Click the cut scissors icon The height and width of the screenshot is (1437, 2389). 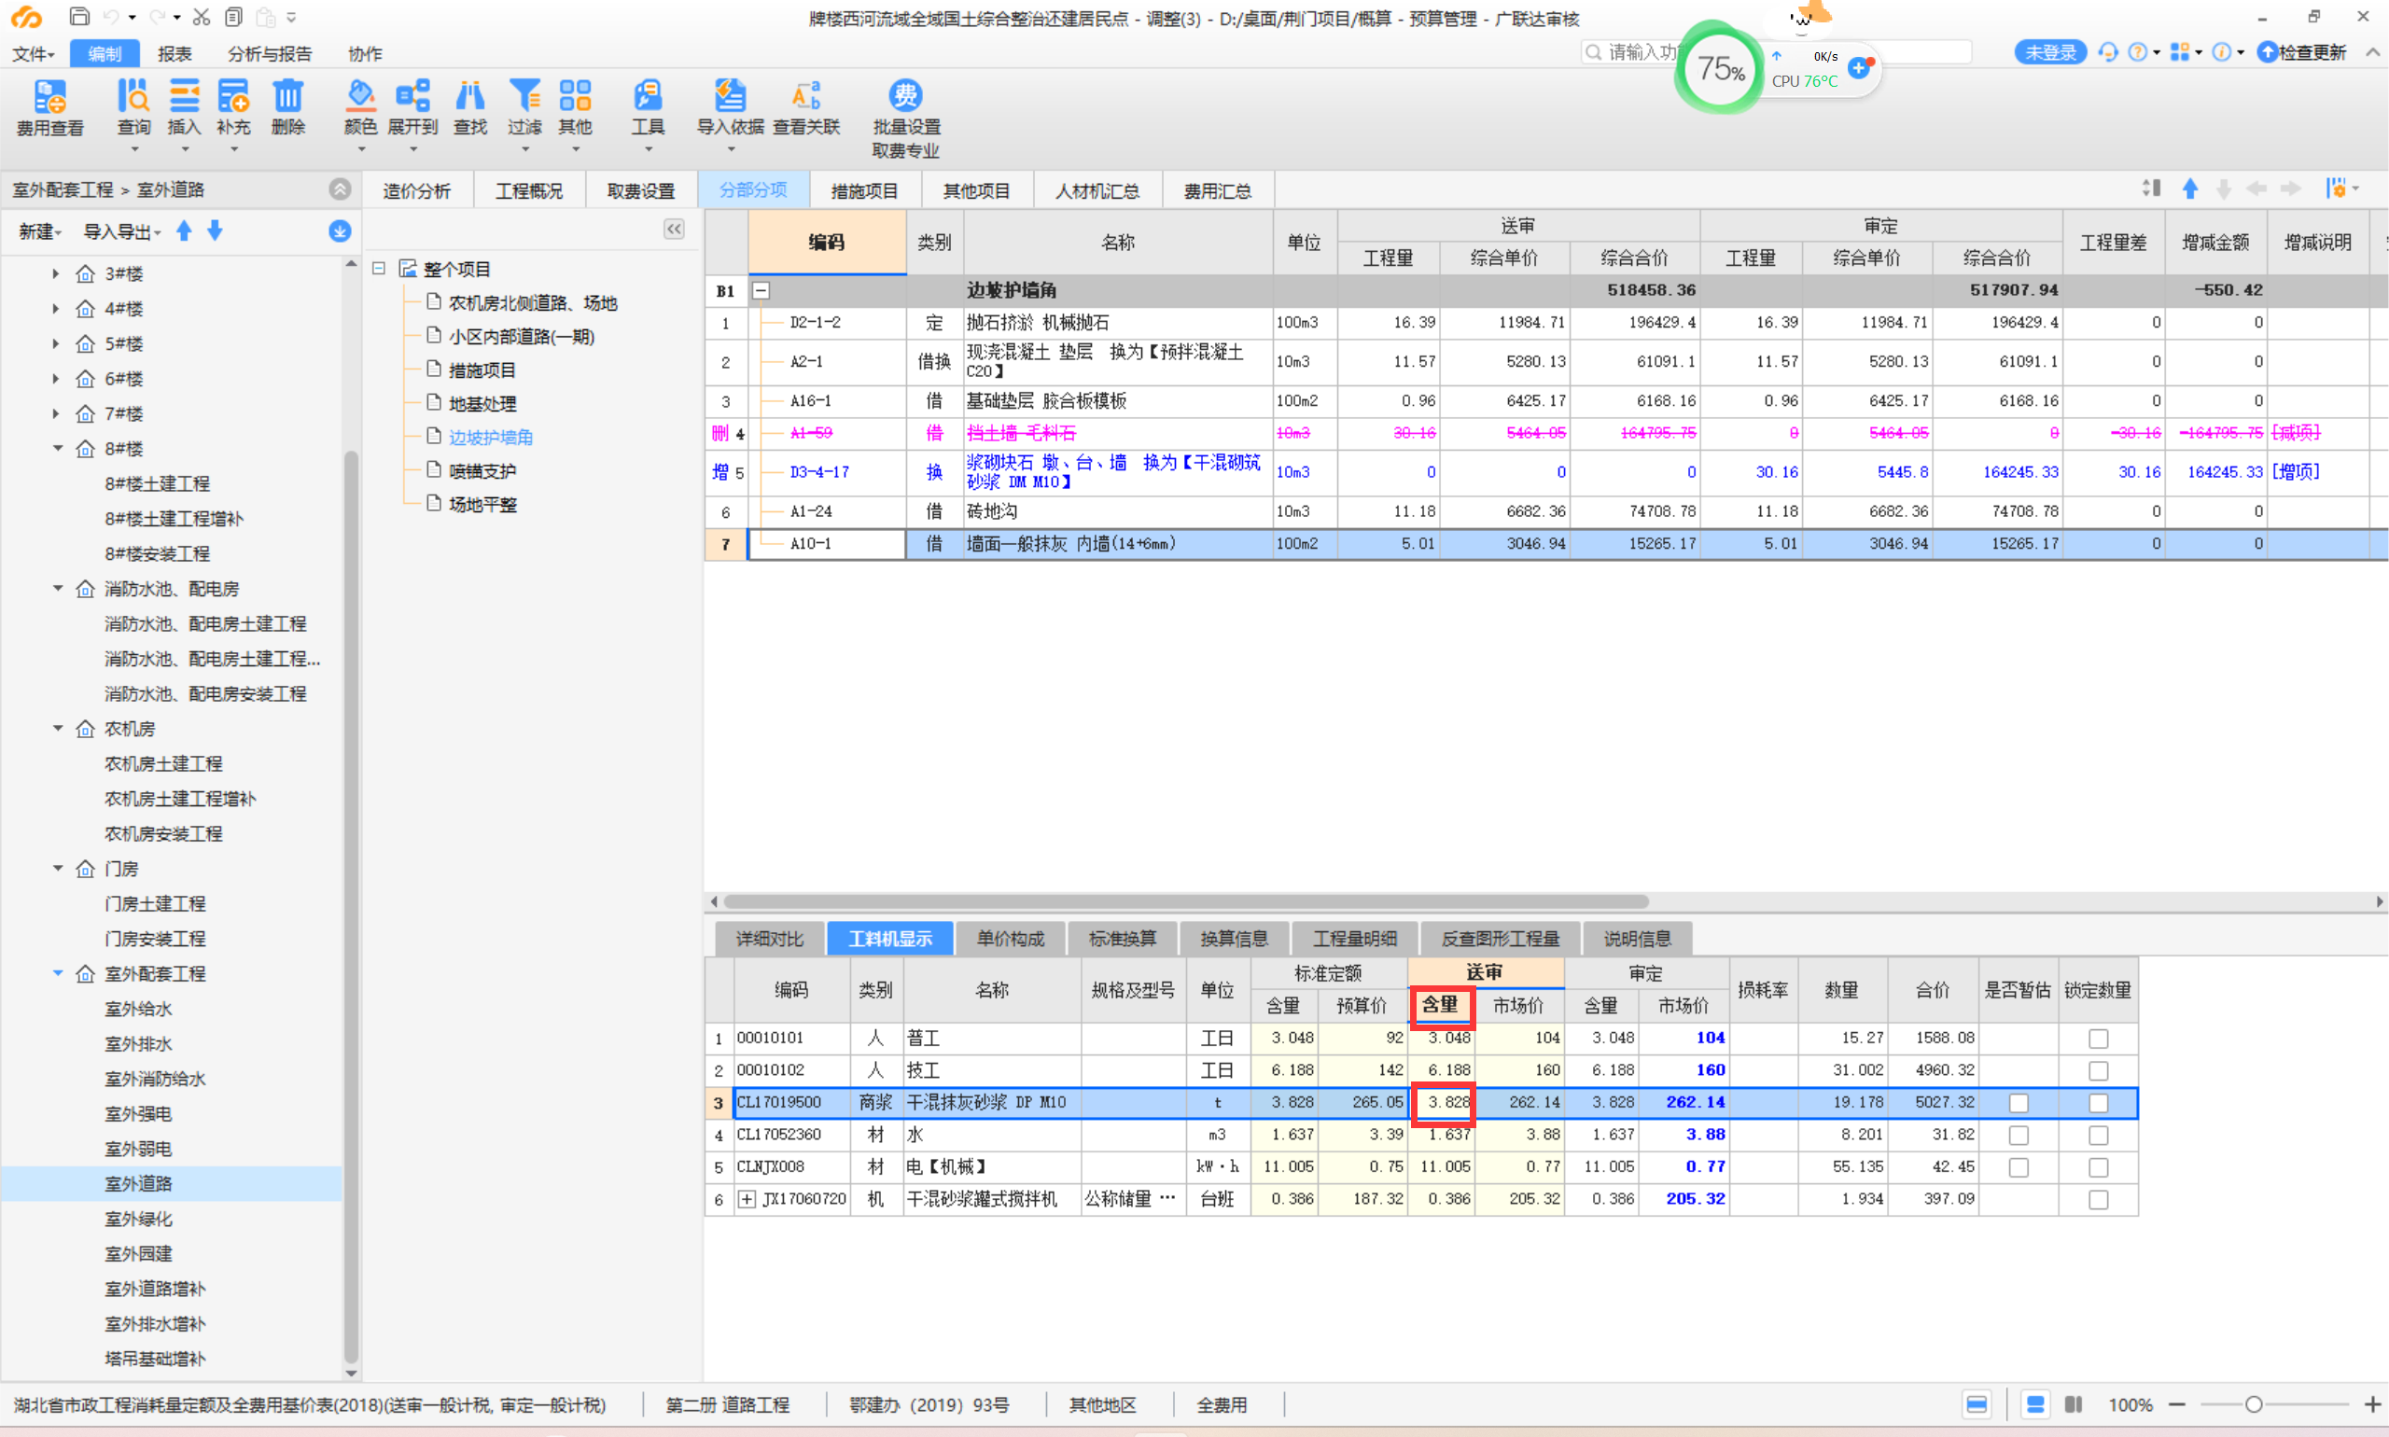click(202, 17)
